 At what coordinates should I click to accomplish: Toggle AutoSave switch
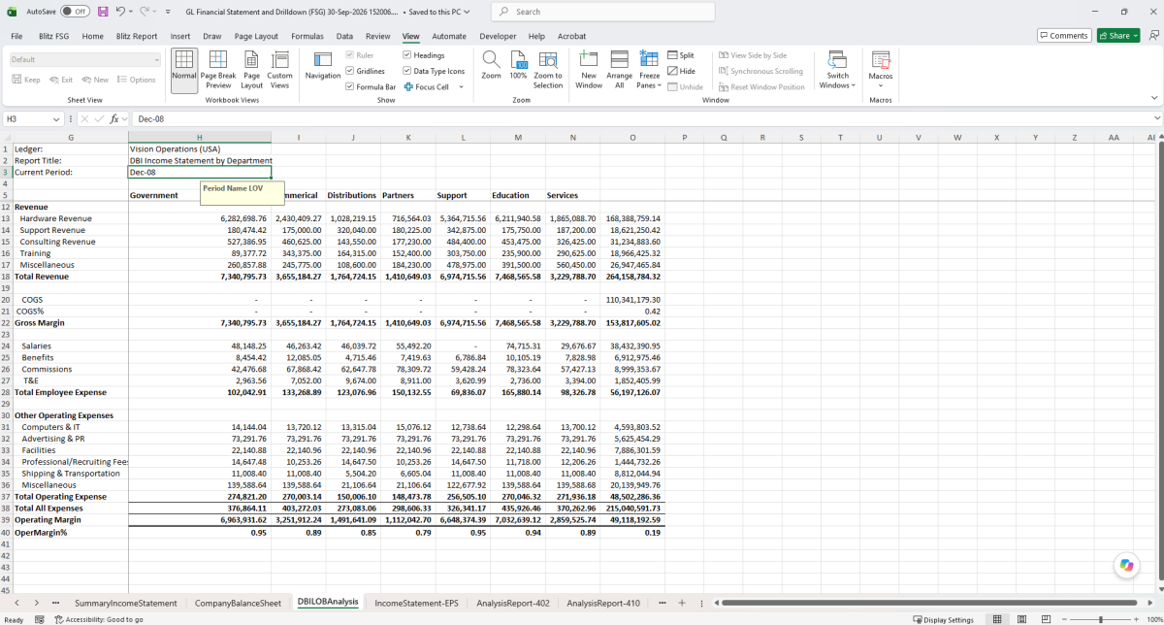pyautogui.click(x=74, y=12)
